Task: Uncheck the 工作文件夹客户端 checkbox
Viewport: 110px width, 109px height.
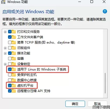Action: pyautogui.click(x=10, y=37)
